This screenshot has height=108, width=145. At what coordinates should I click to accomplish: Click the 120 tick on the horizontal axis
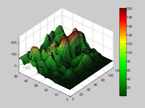117,71
